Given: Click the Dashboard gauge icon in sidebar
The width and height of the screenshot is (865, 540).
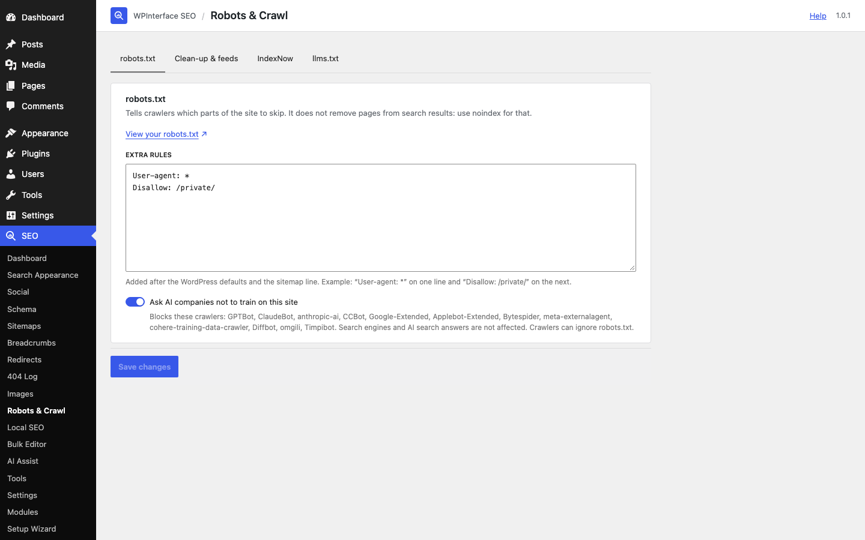Looking at the screenshot, I should (x=11, y=17).
